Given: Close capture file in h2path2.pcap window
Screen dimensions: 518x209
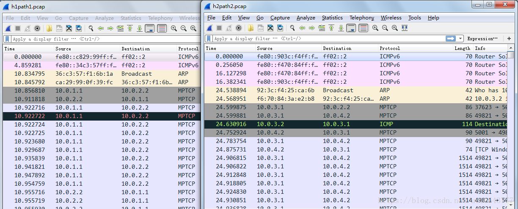Looking at the screenshot, I should tap(270, 28).
